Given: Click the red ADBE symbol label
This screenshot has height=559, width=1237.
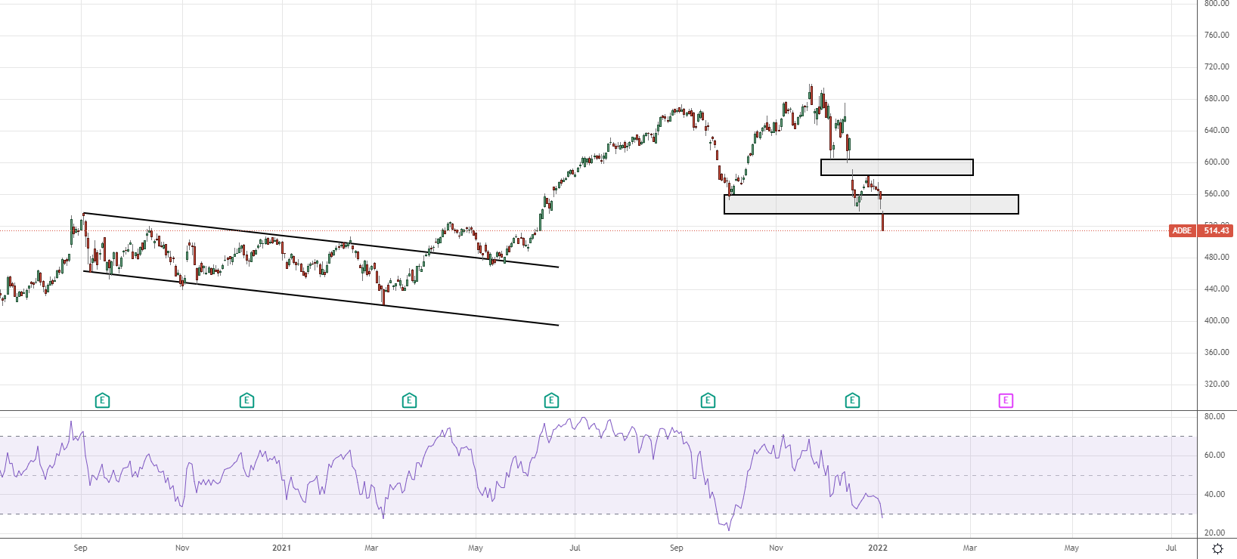Looking at the screenshot, I should (x=1182, y=231).
